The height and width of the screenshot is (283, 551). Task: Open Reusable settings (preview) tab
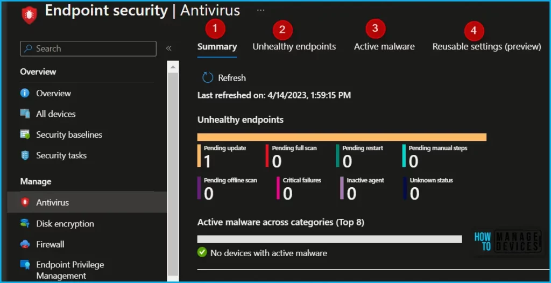tap(486, 46)
